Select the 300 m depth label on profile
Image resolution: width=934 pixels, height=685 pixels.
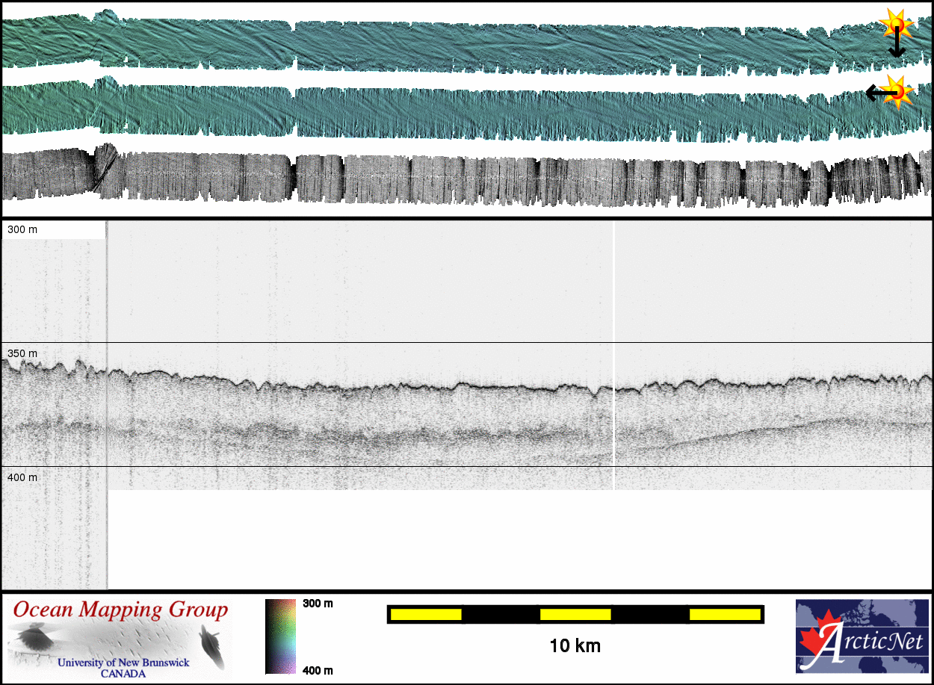22,229
